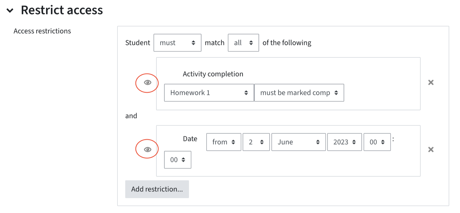460x213 pixels.
Task: Open the June month dropdown
Action: (x=298, y=142)
